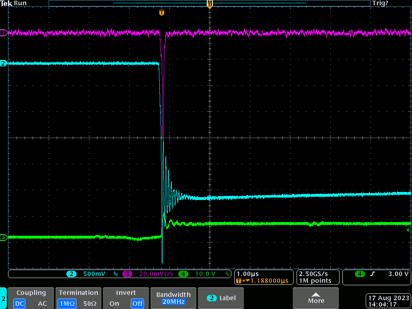Open the channel 2 Label menu

(222, 298)
